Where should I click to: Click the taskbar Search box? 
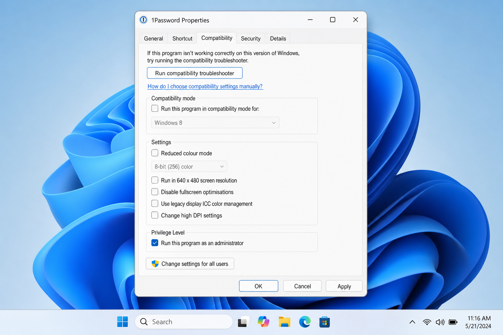184,322
